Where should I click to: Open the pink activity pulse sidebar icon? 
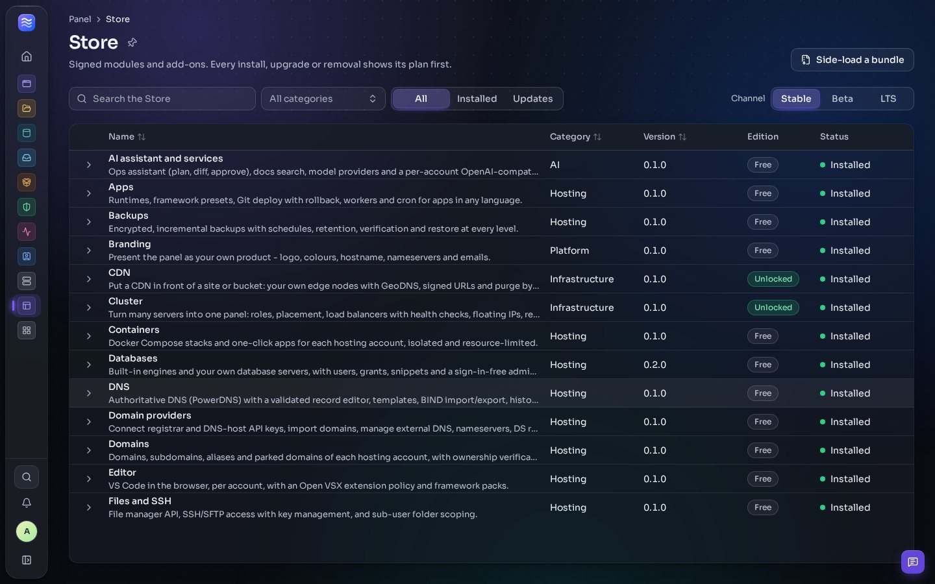coord(27,232)
